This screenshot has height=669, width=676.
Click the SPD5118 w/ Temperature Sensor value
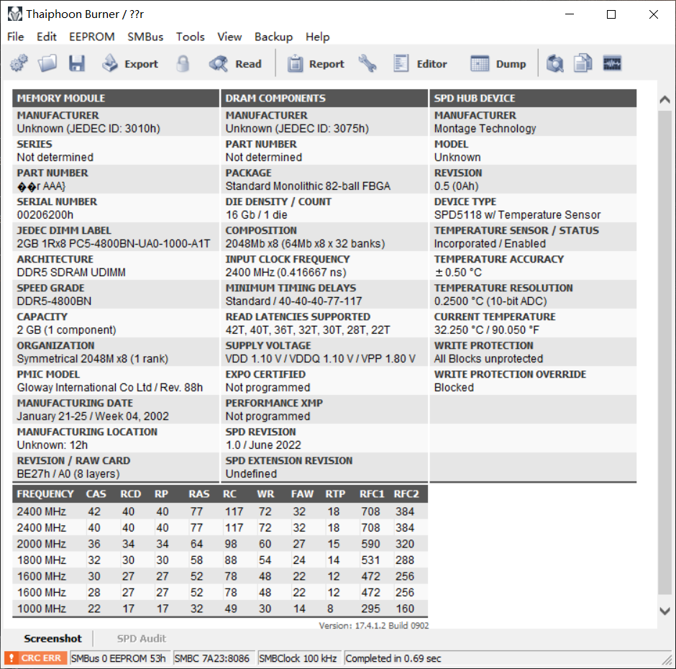tap(517, 215)
